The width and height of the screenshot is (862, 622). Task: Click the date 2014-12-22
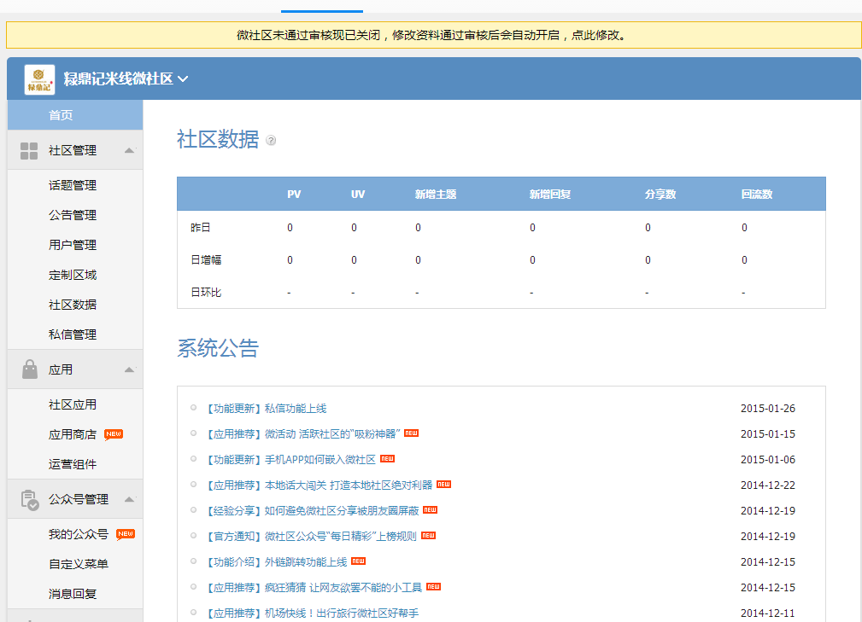point(768,485)
